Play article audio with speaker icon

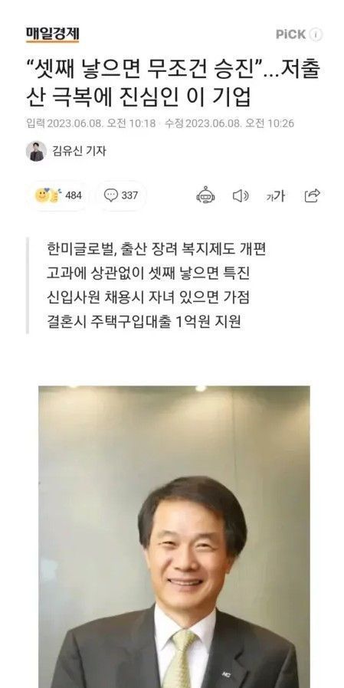(x=241, y=195)
